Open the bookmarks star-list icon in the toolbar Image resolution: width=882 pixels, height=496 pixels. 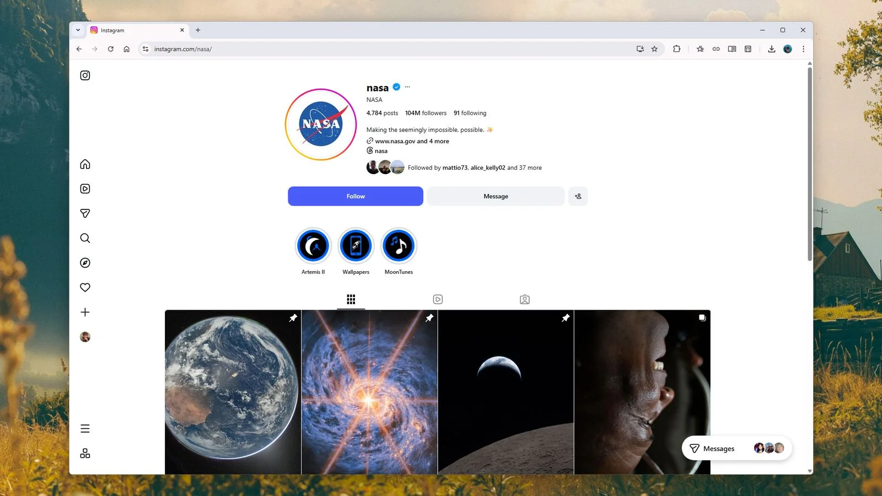pos(700,49)
